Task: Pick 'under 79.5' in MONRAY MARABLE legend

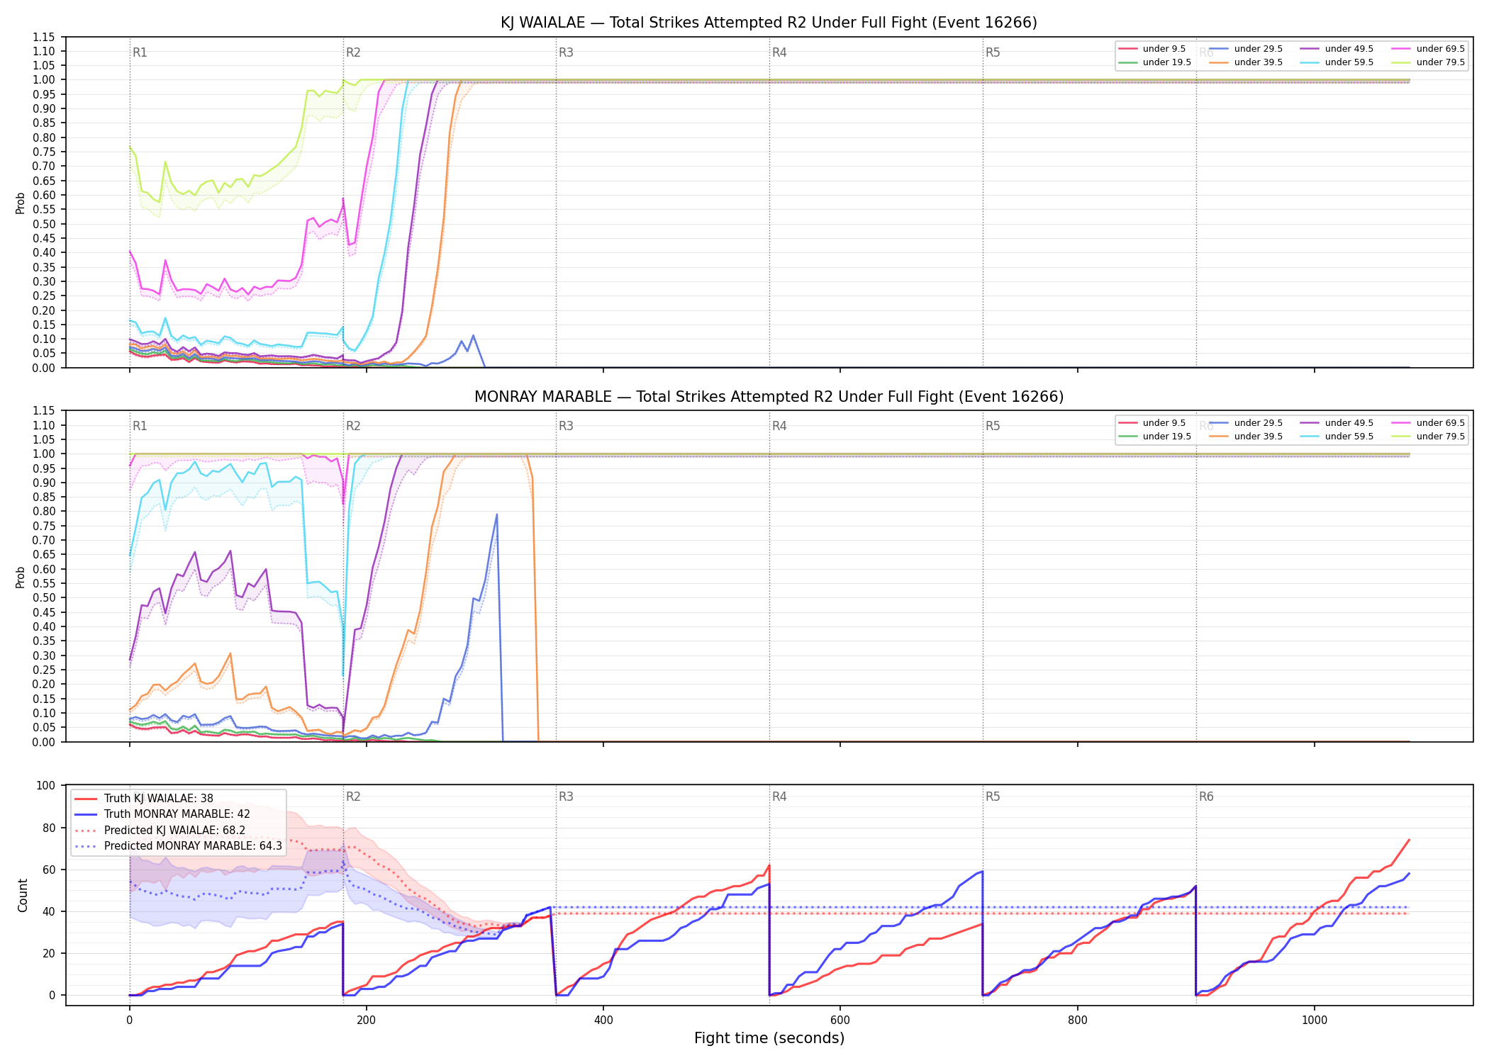Action: click(1428, 437)
